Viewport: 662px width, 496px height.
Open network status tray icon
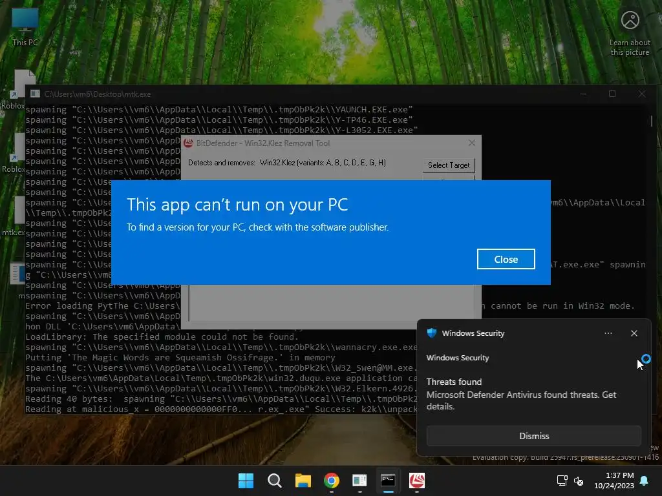562,480
